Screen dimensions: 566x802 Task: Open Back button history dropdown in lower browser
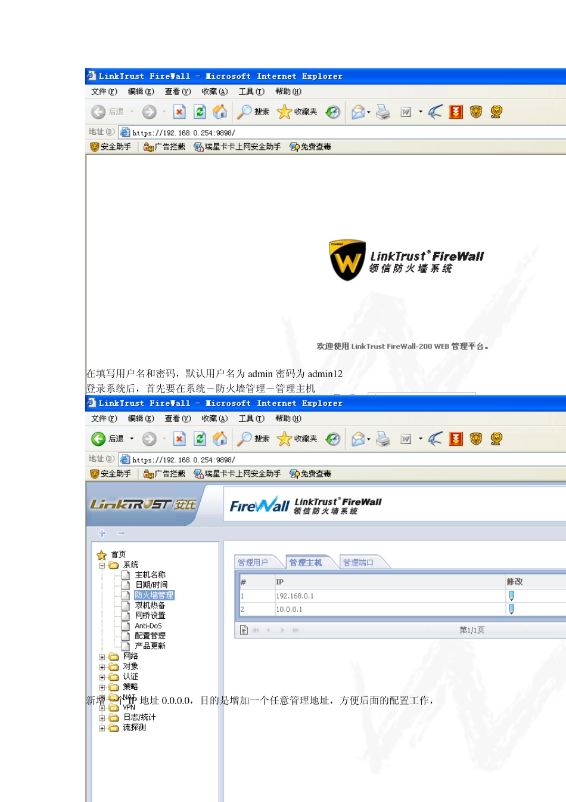click(x=132, y=439)
